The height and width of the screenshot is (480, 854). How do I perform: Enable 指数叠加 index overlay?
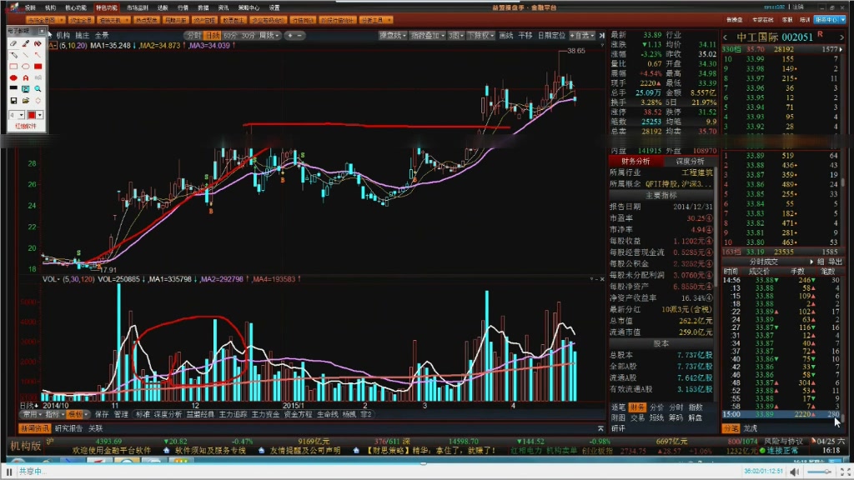pyautogui.click(x=425, y=37)
